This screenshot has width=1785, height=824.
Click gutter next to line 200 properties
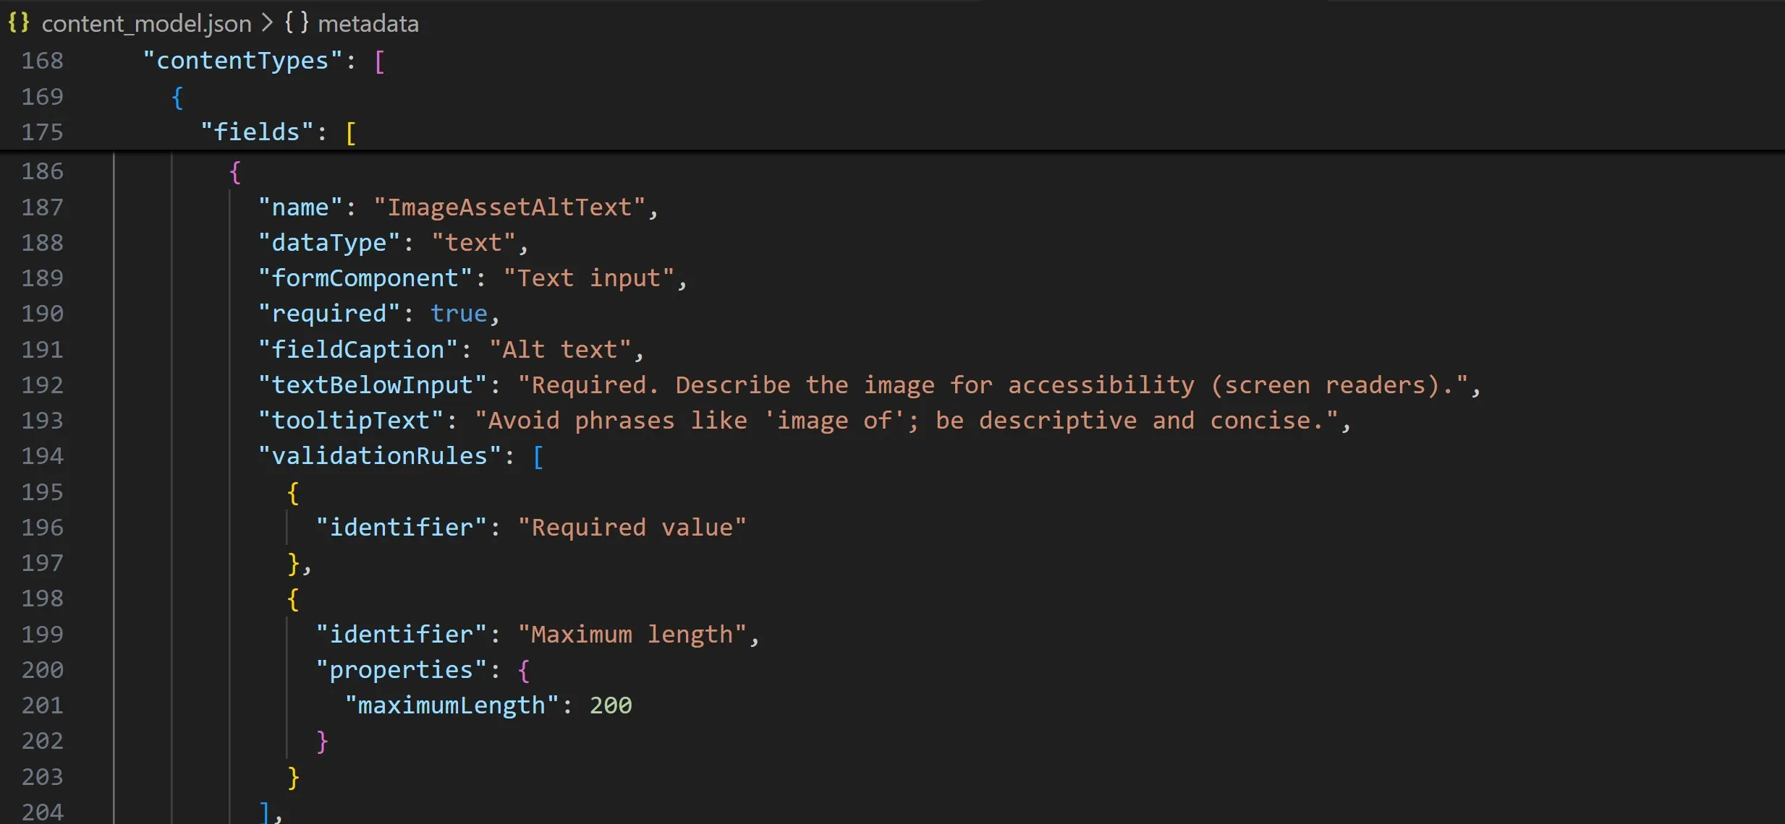(x=42, y=670)
